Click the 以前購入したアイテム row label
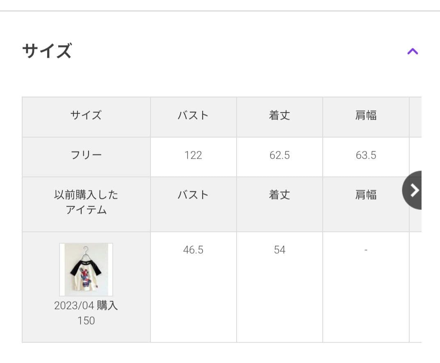Image resolution: width=440 pixels, height=363 pixels. click(x=86, y=202)
